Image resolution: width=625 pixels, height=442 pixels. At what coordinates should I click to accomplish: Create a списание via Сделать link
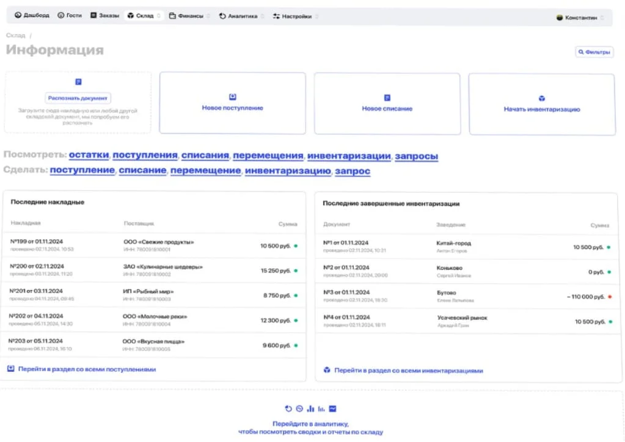pyautogui.click(x=143, y=170)
